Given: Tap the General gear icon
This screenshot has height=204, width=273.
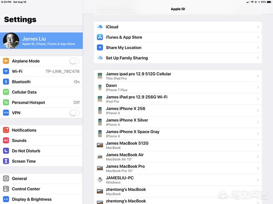Looking at the screenshot, I should [6, 178].
